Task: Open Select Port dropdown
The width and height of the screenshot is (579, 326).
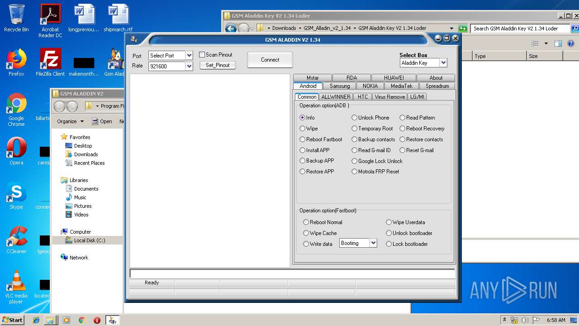Action: (x=189, y=56)
